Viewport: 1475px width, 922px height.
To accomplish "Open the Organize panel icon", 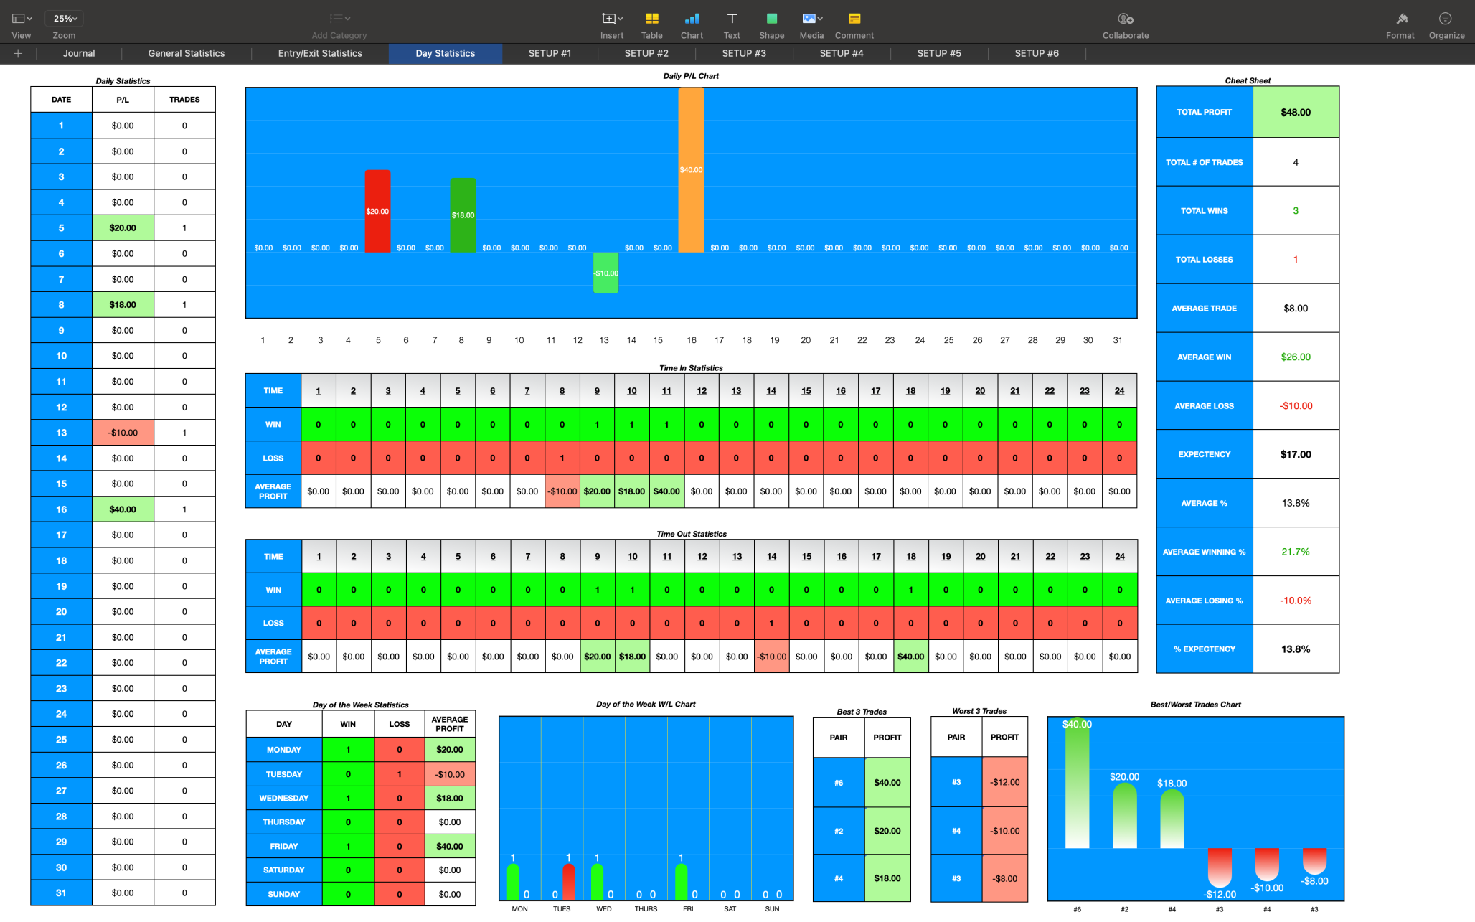I will click(1446, 19).
